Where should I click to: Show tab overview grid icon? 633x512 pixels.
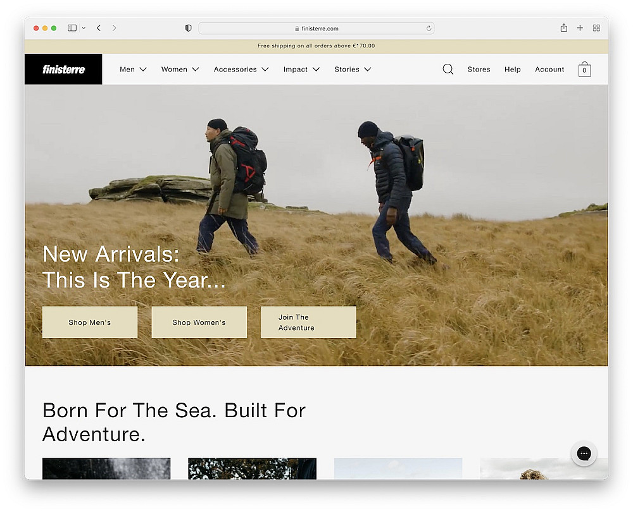pos(596,28)
